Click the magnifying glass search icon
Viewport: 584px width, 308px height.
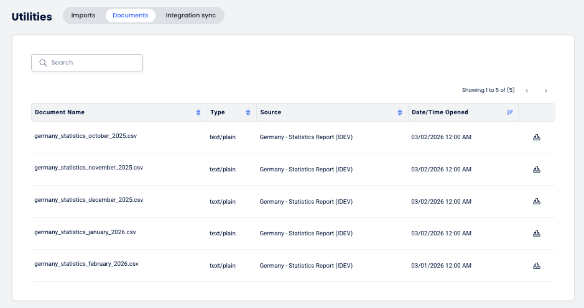(43, 63)
